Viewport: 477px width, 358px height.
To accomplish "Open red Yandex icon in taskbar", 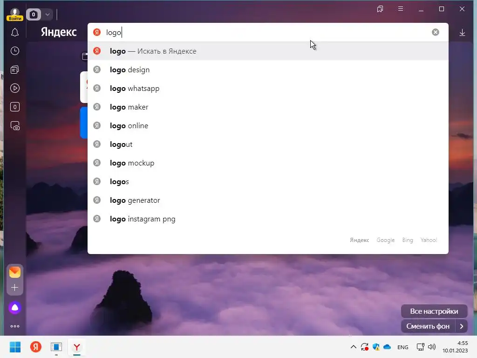I will 35,347.
